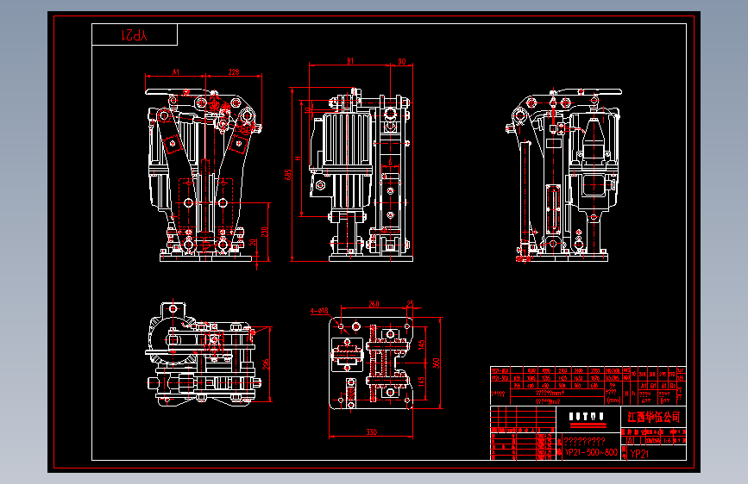The height and width of the screenshot is (484, 748).
Task: Select the brake front view drawing
Action: (204, 175)
